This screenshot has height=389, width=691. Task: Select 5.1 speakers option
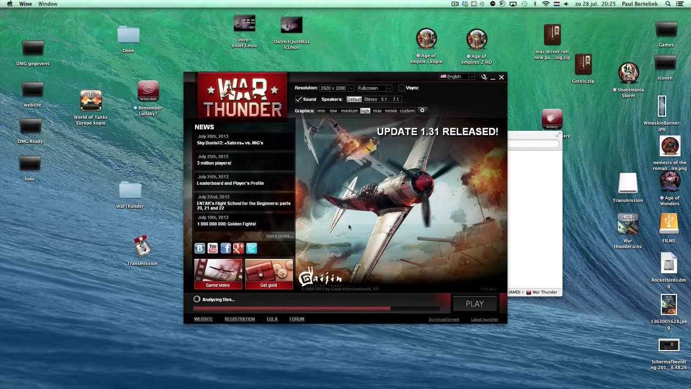point(384,99)
